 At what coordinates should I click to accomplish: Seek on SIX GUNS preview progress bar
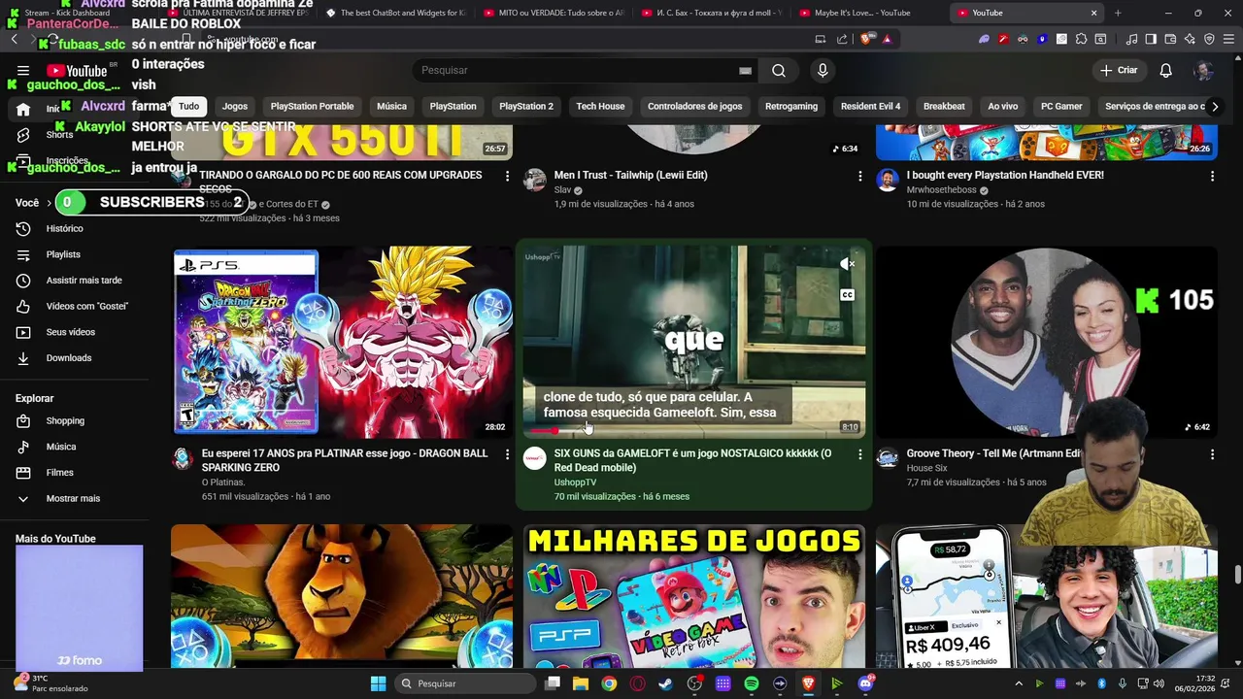coord(694,430)
